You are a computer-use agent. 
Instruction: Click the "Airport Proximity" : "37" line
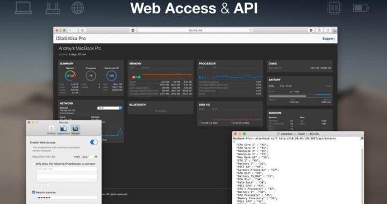(x=257, y=170)
